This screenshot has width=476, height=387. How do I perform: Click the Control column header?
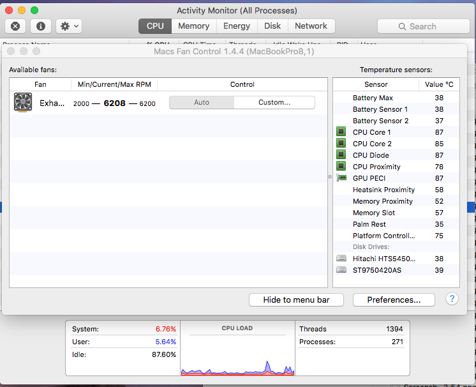[242, 84]
